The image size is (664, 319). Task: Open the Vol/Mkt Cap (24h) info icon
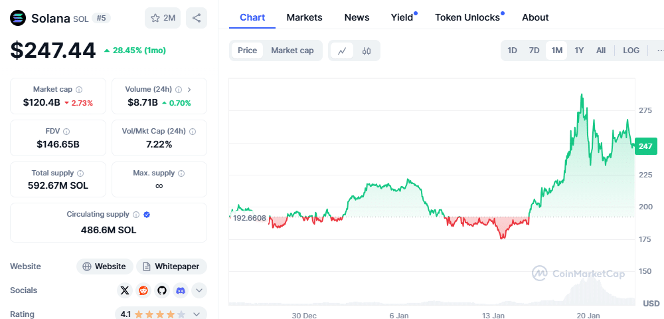coord(193,132)
